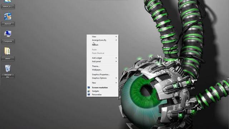Click the icon beside Screen resolution
The height and width of the screenshot is (129, 229).
click(89, 87)
